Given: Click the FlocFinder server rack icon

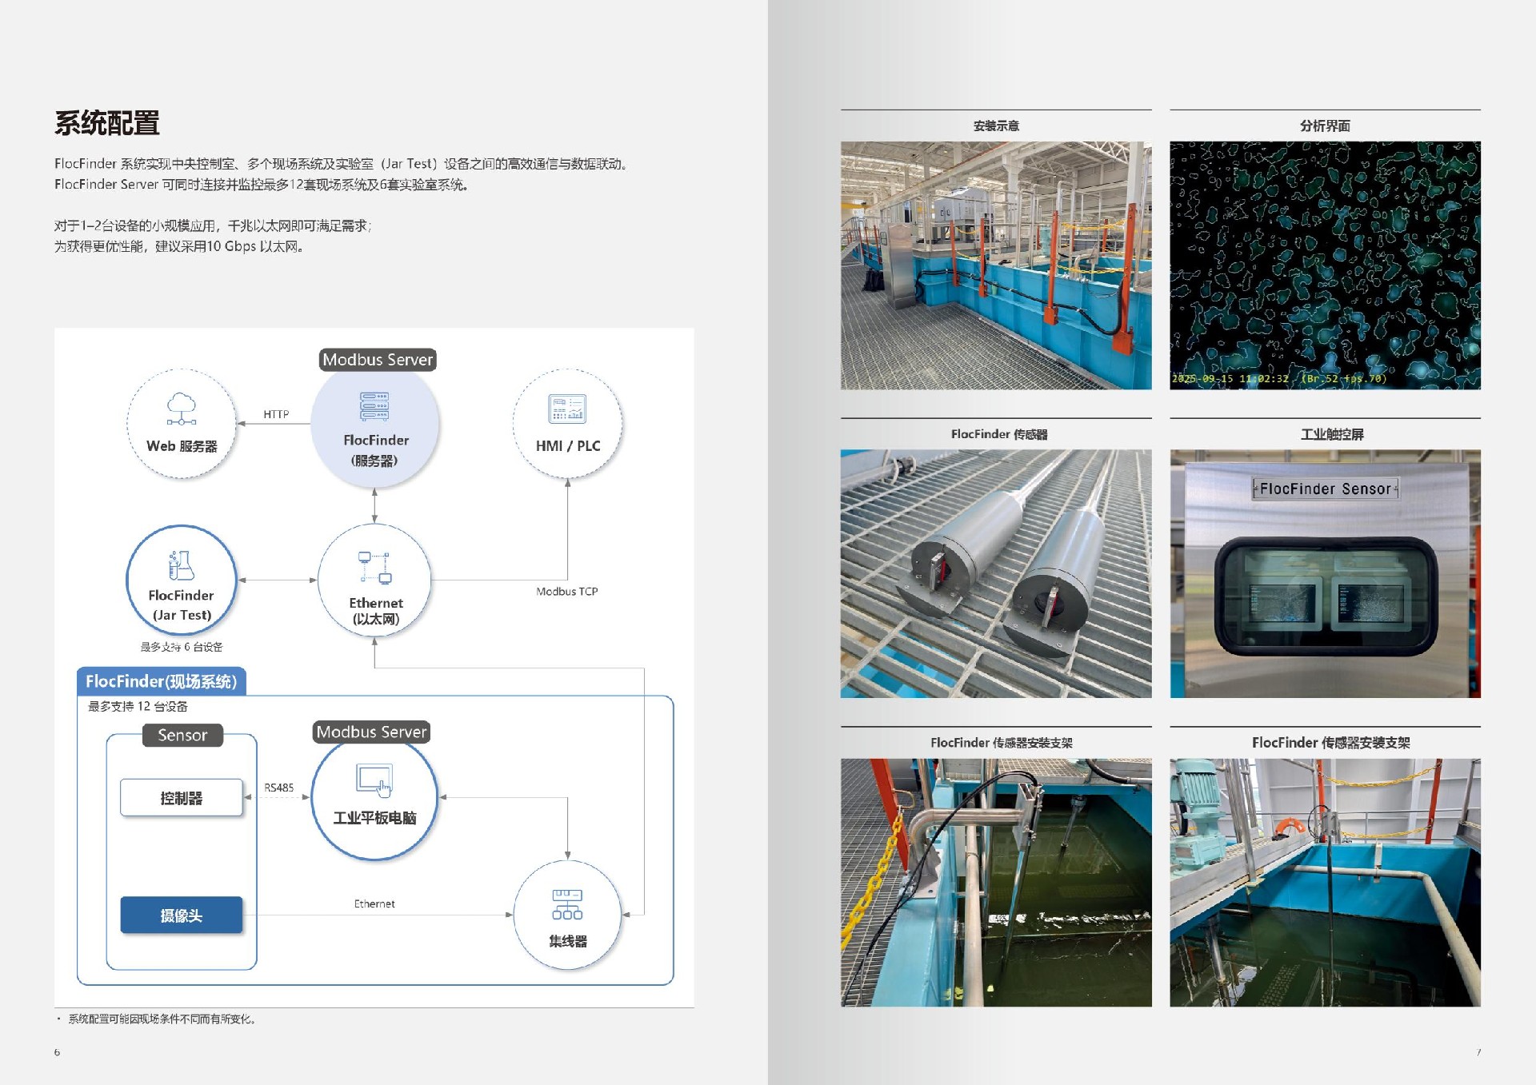Looking at the screenshot, I should (374, 406).
